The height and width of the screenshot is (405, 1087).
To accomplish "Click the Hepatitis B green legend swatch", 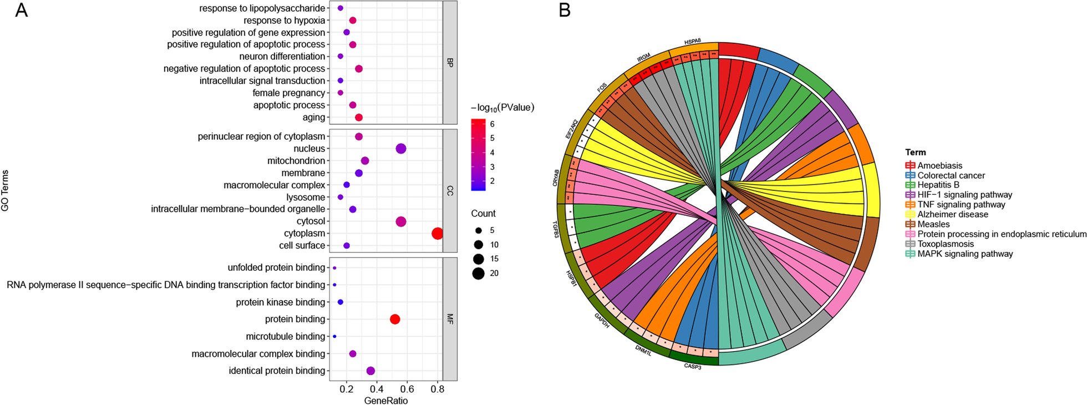I will (910, 185).
